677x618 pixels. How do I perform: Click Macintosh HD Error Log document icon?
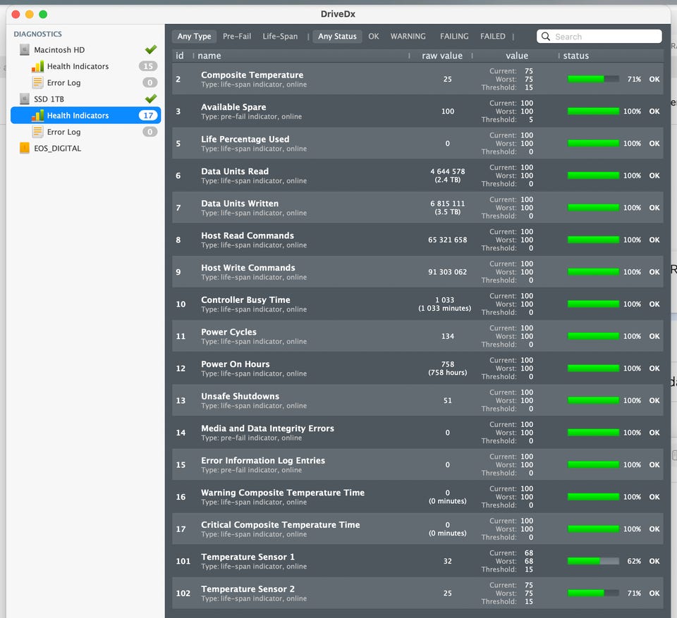(x=38, y=82)
